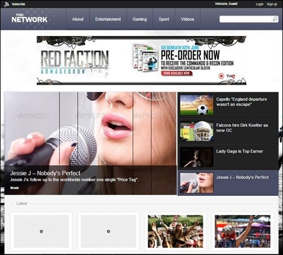Open the Login link
The height and width of the screenshot is (255, 283).
259,4
